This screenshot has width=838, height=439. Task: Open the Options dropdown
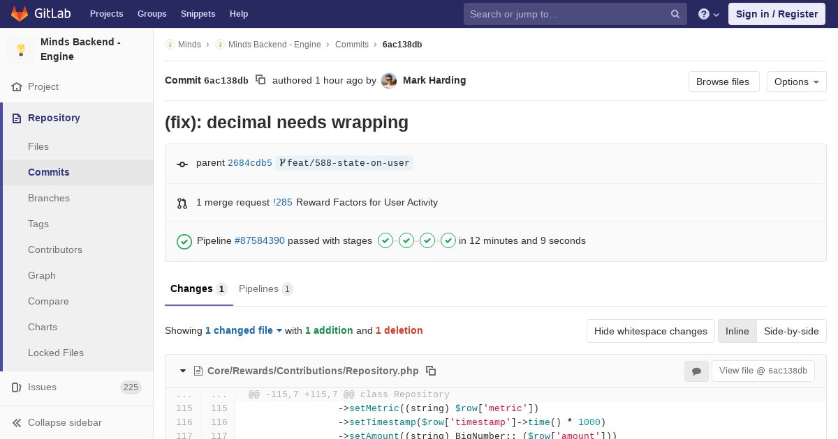(x=797, y=82)
